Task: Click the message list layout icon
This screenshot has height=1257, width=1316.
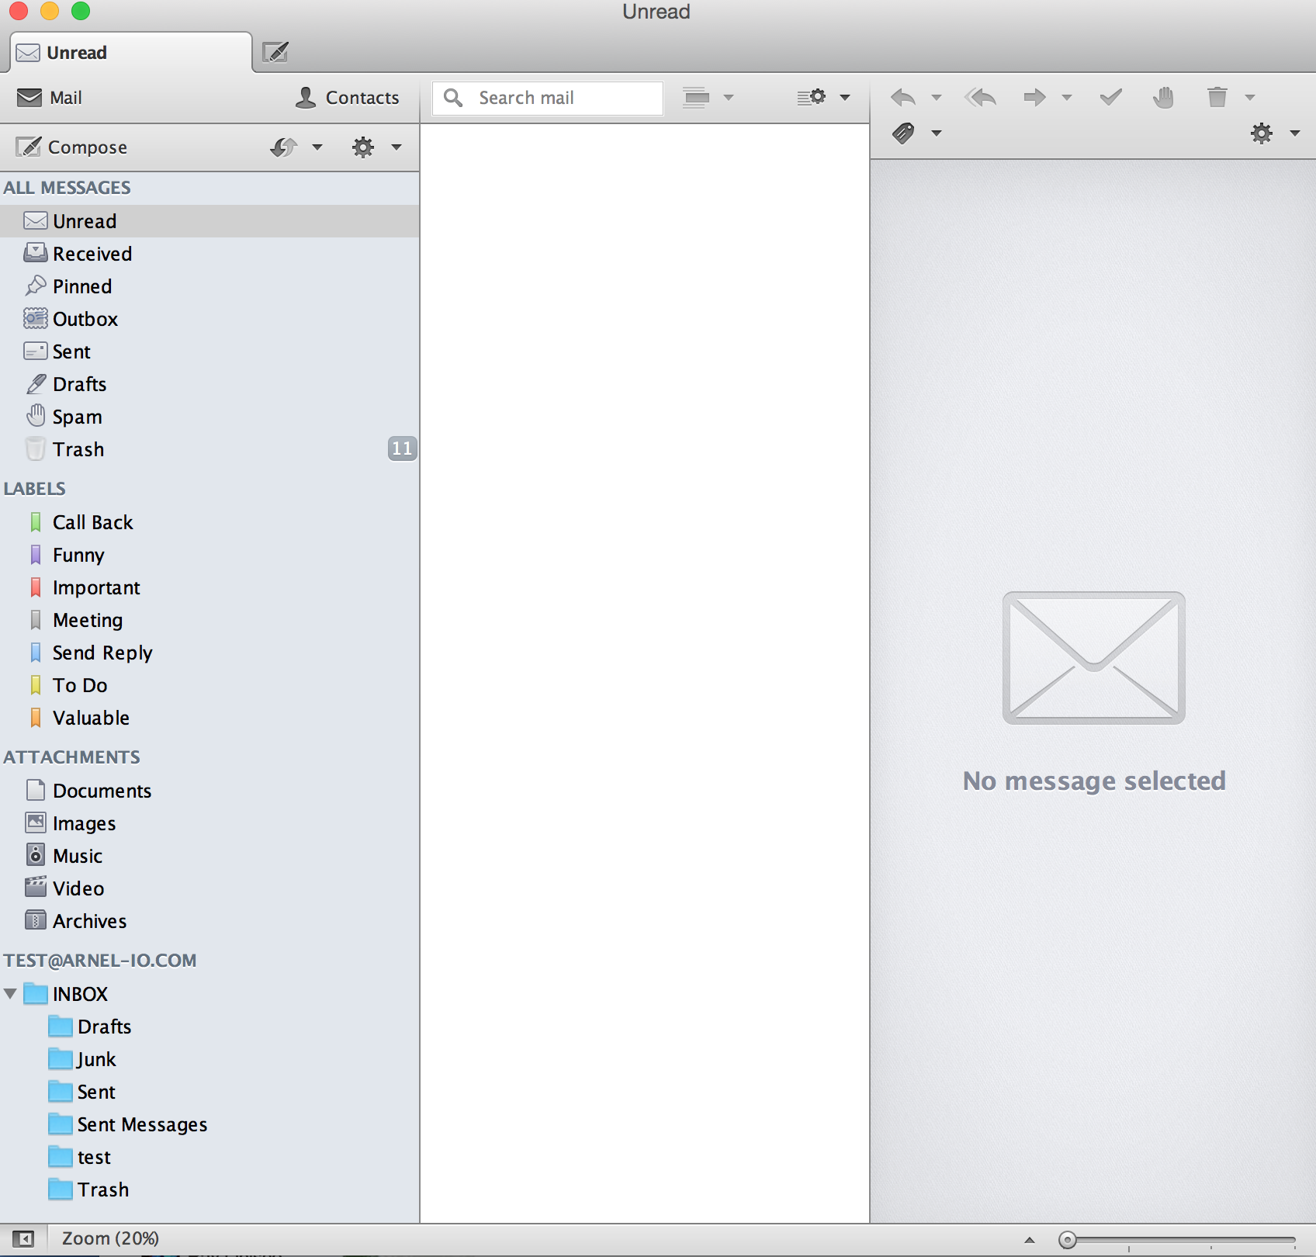Action: pyautogui.click(x=696, y=98)
